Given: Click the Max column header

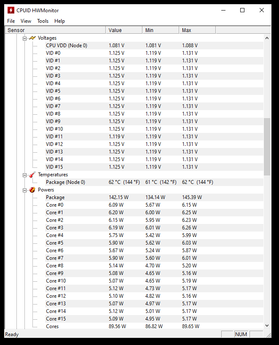Looking at the screenshot, I should 197,30.
